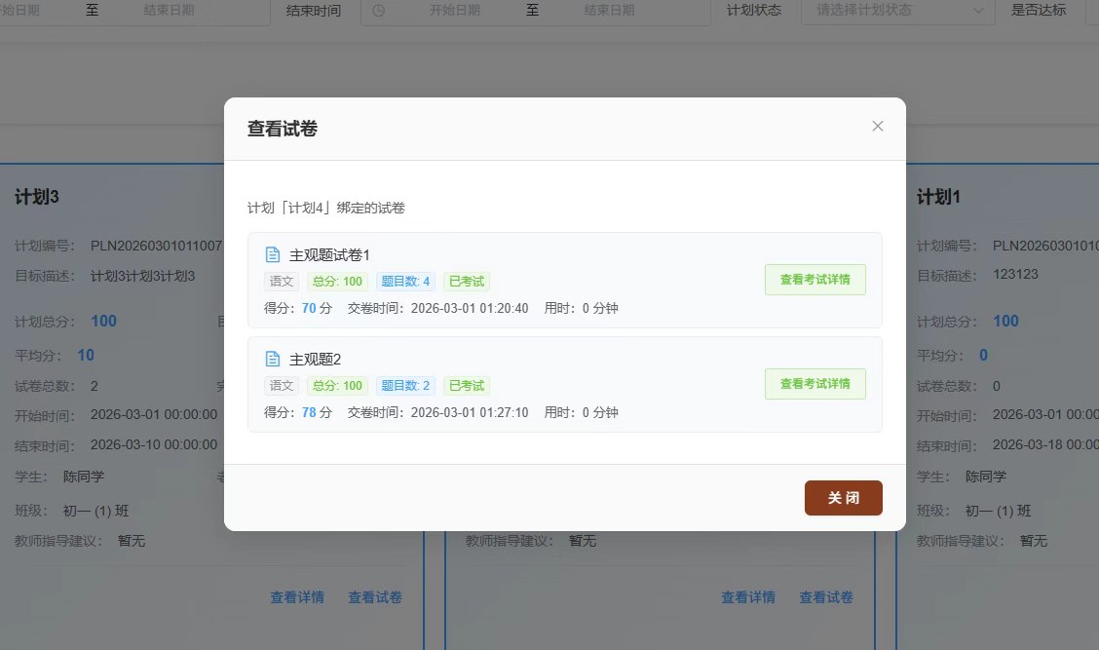Click plan number PLN20260301011007
1099x650 pixels.
(156, 247)
